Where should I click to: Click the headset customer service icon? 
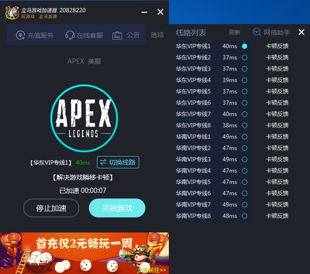click(70, 35)
